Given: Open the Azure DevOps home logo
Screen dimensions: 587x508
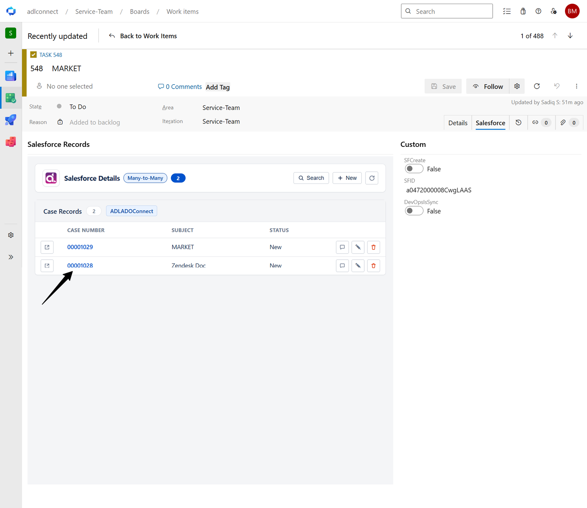Looking at the screenshot, I should (11, 11).
